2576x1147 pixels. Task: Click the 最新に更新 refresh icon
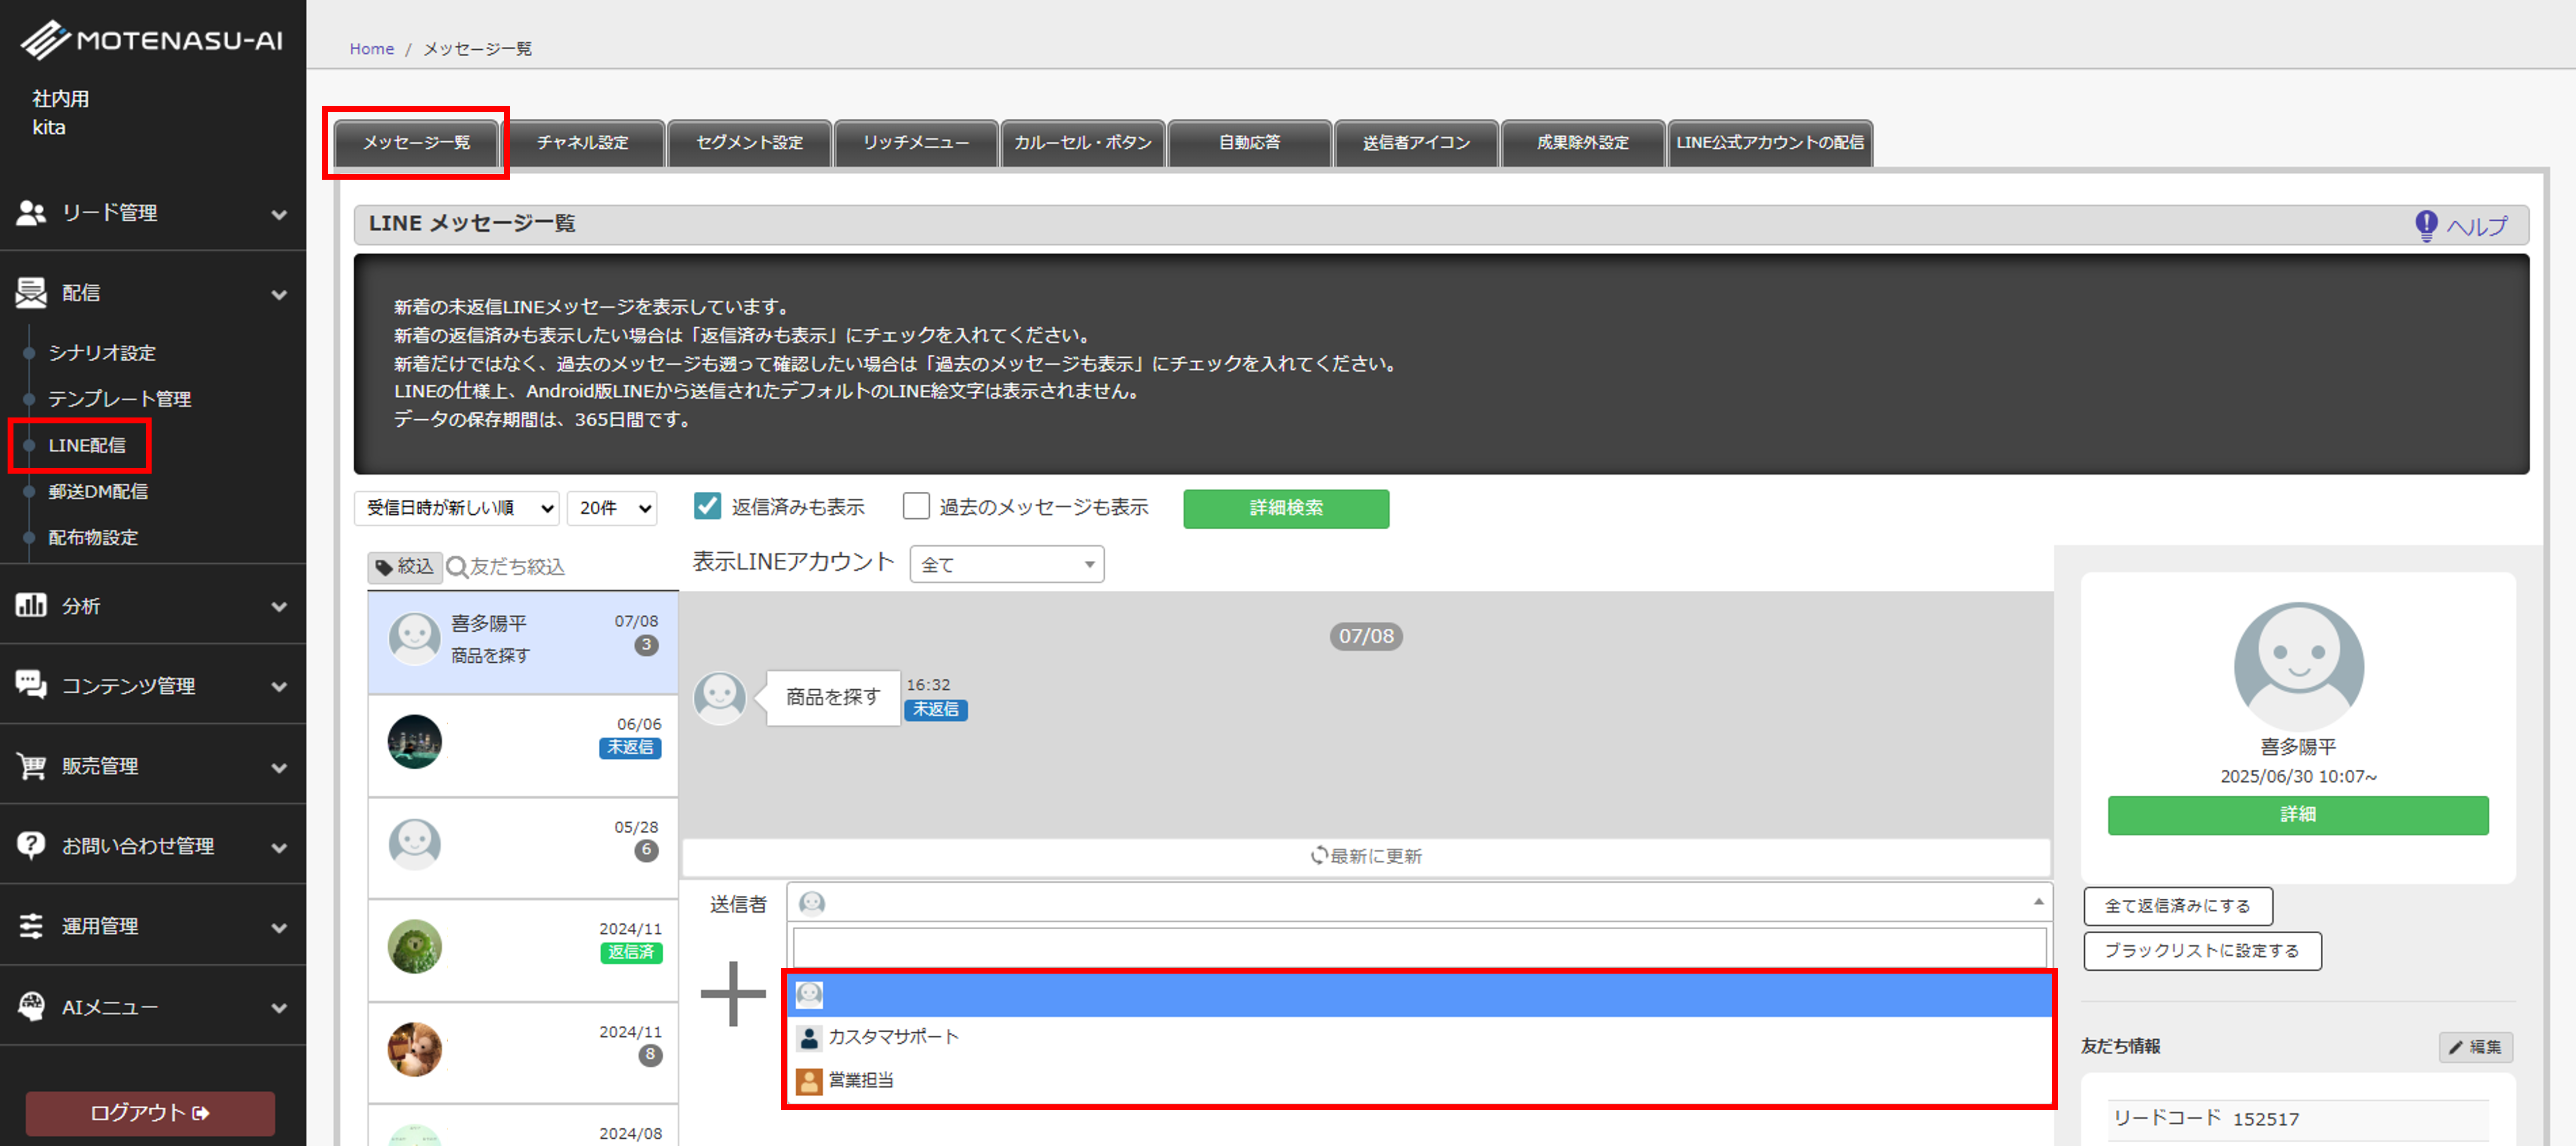(x=1319, y=856)
